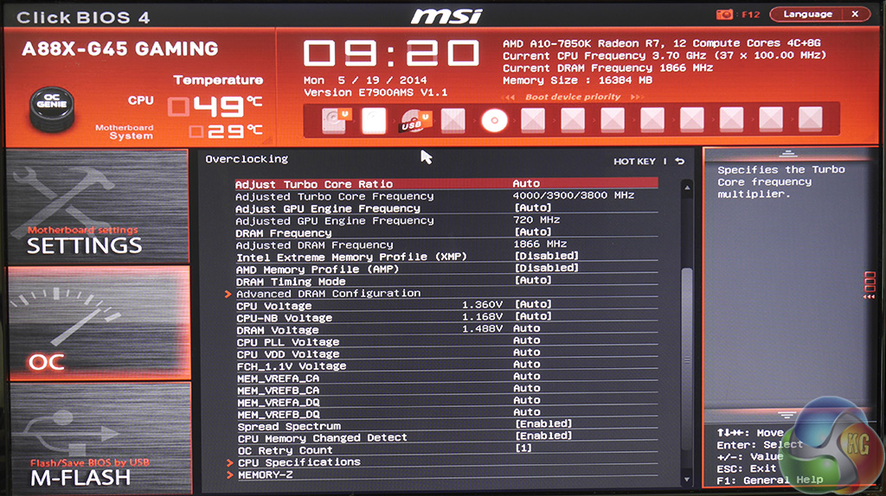Click the Current DRAM Frequency 1866 MHz text

coord(608,68)
